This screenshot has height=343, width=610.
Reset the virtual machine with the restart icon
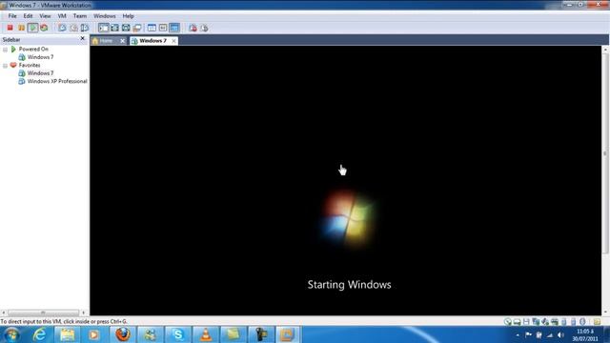click(x=44, y=28)
